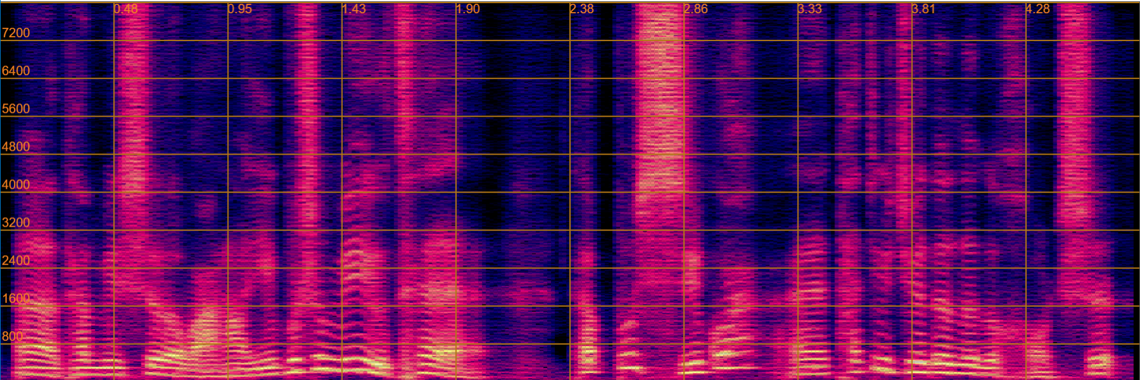Select the 3.81 time axis label
Viewport: 1140px width, 380px height.
[924, 9]
